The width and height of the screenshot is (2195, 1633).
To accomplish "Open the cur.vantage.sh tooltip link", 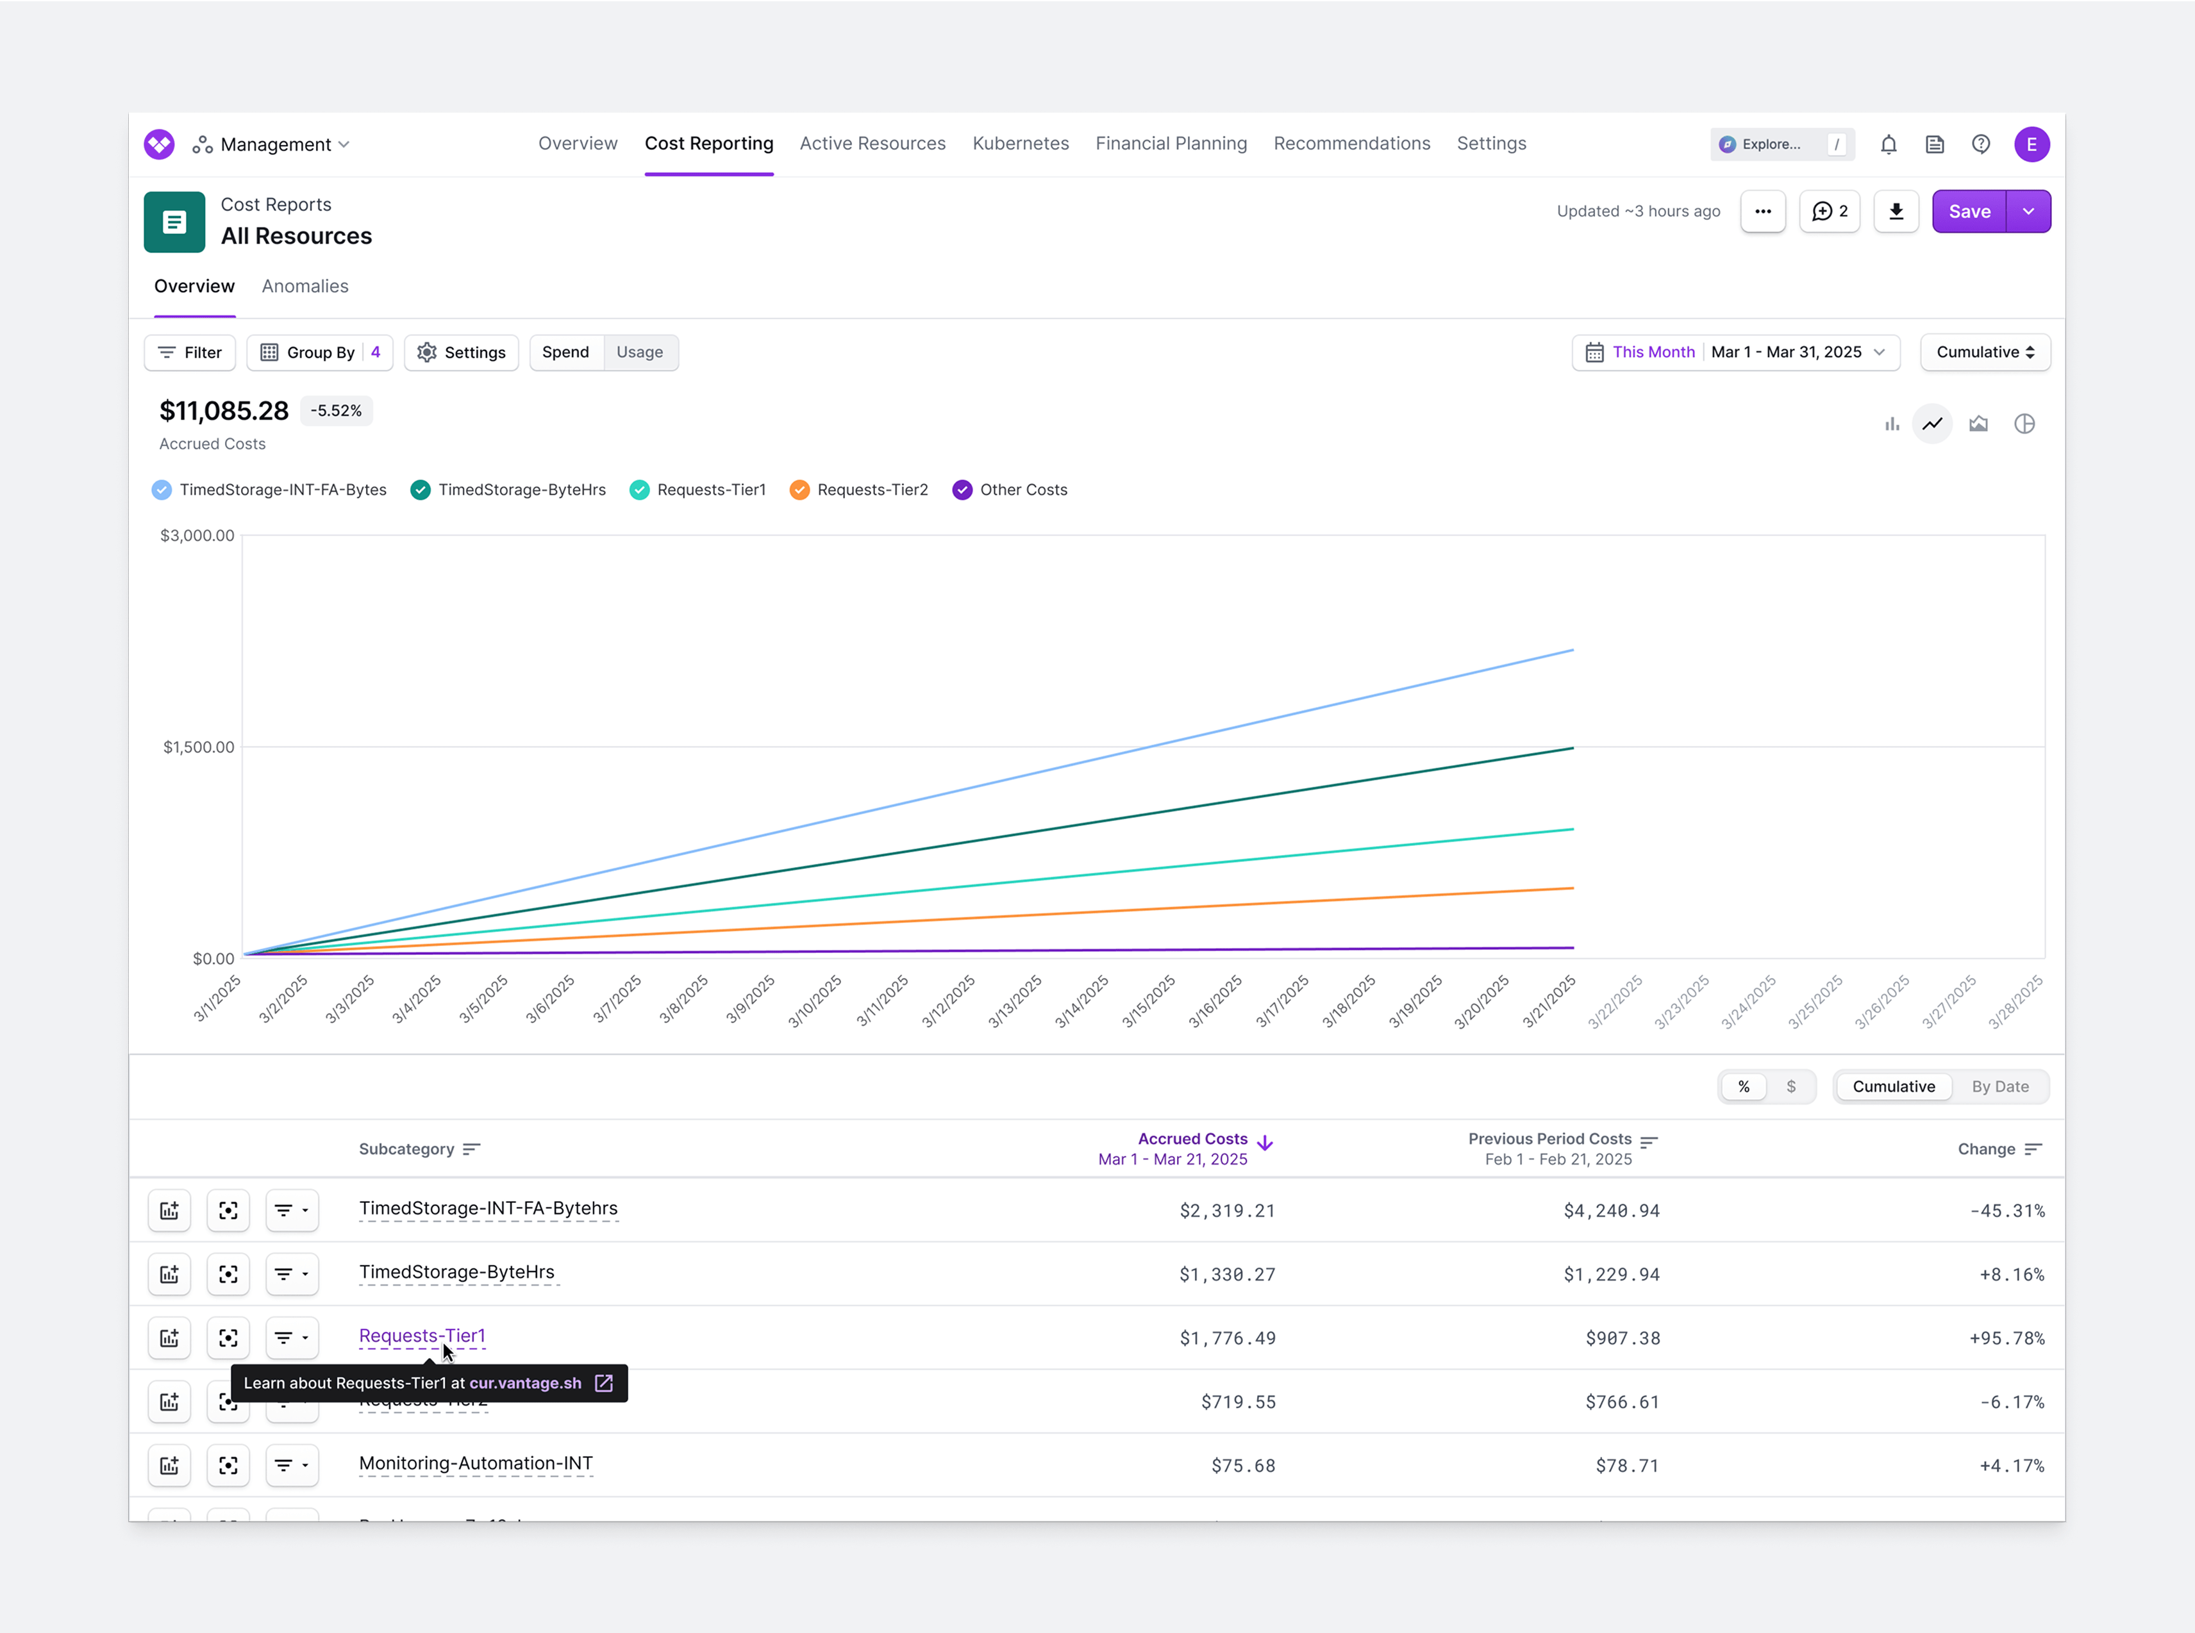I will [x=525, y=1383].
